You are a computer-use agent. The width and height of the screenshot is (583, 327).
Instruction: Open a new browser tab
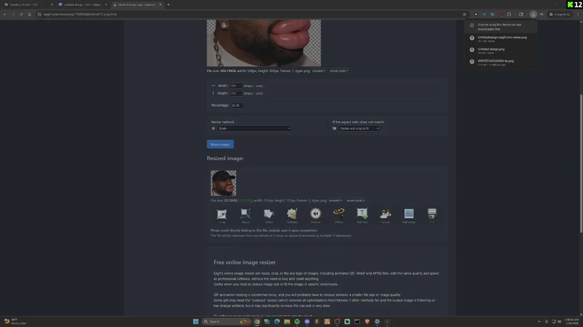point(169,5)
